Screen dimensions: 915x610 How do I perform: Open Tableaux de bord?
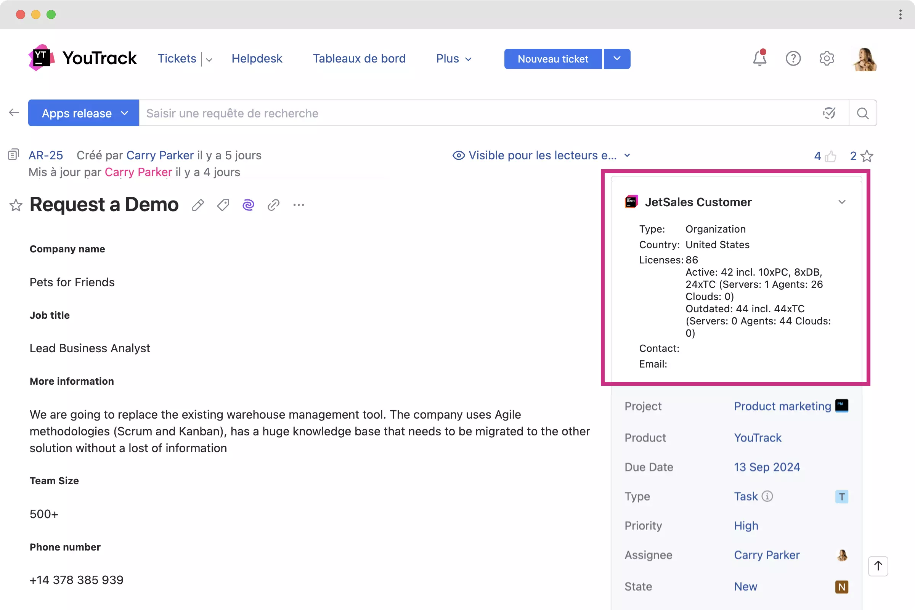(x=359, y=59)
